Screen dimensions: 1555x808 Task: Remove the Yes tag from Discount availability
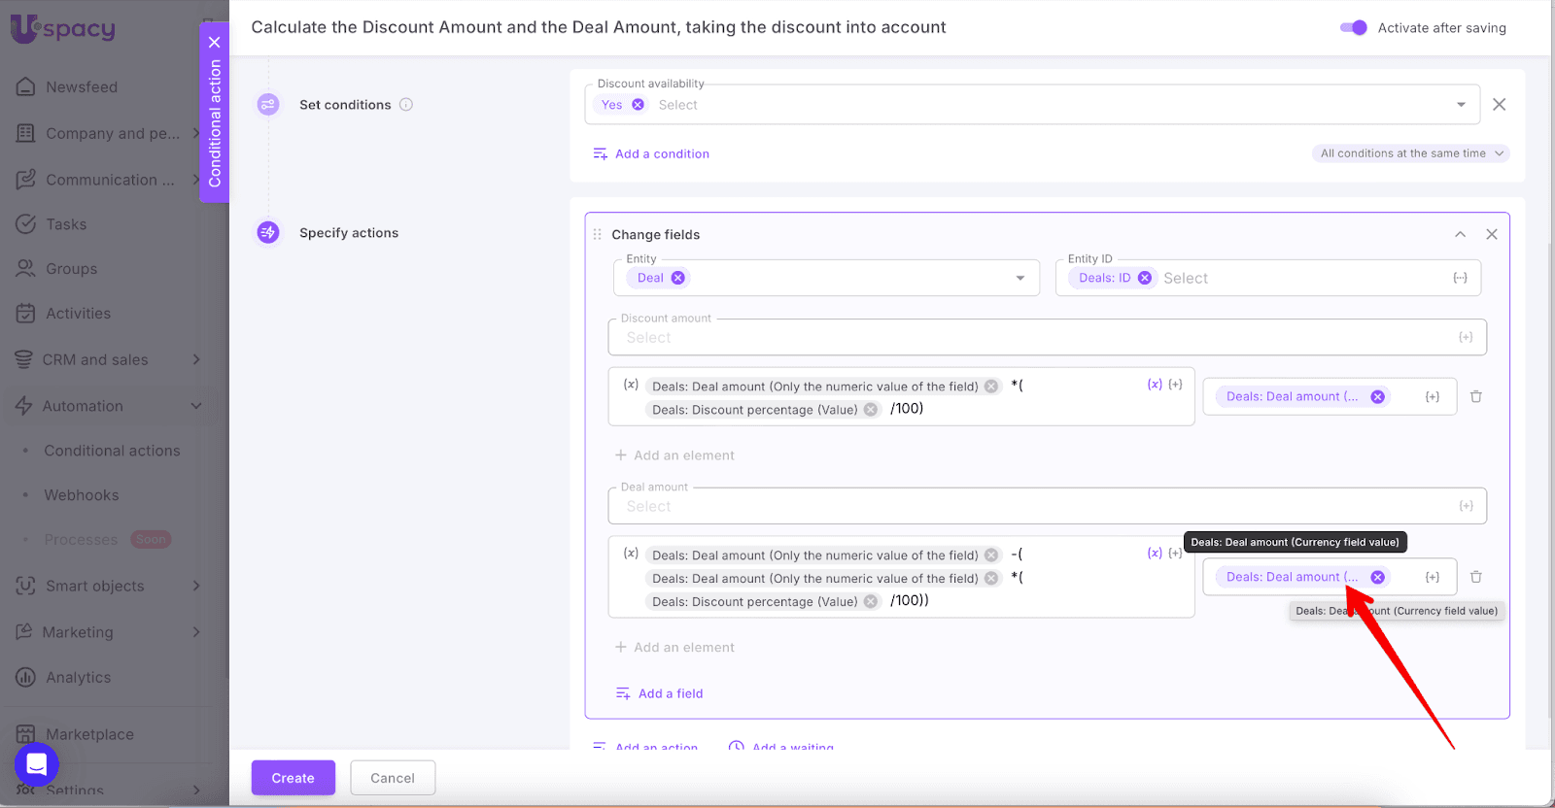[638, 105]
